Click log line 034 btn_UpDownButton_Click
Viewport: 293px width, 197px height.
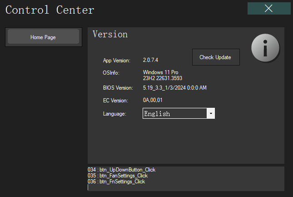click(121, 170)
